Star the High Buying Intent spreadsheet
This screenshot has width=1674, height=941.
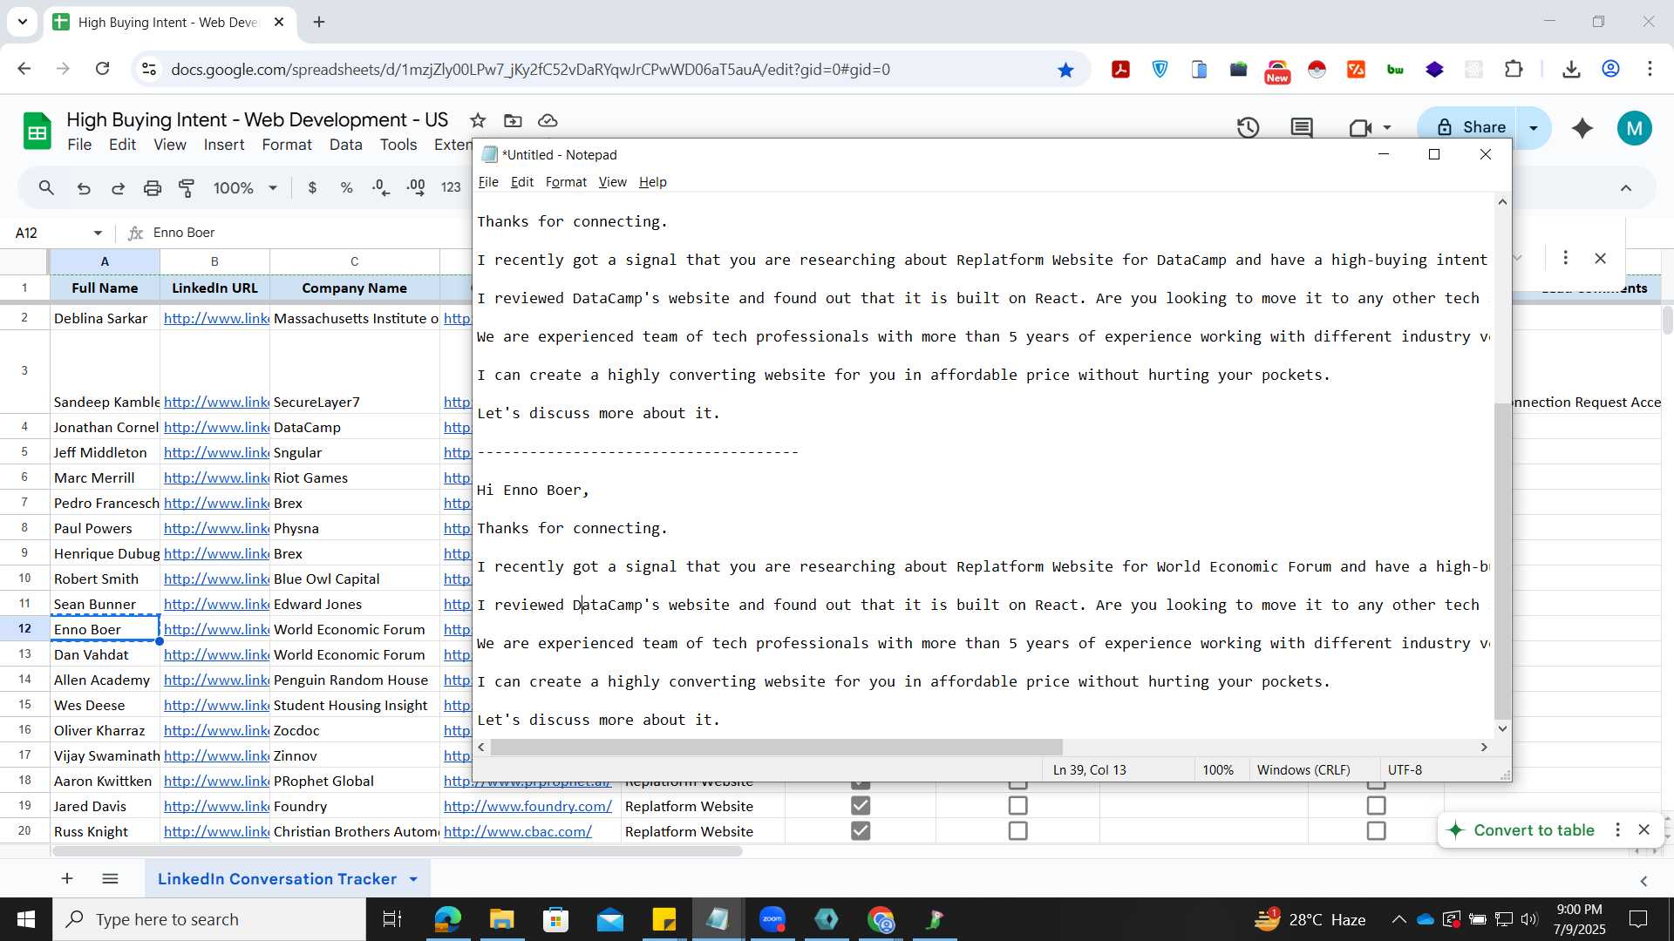tap(477, 120)
